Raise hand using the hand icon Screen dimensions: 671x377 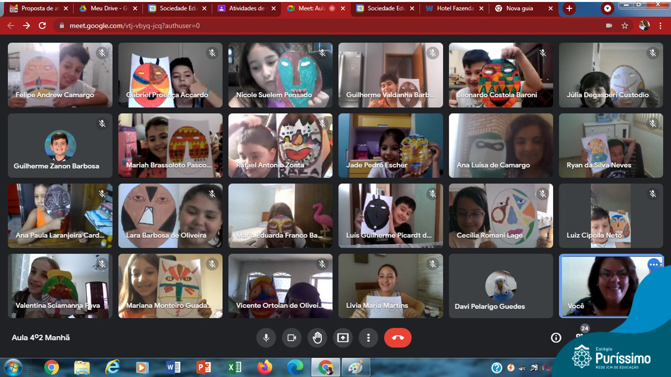pyautogui.click(x=317, y=338)
